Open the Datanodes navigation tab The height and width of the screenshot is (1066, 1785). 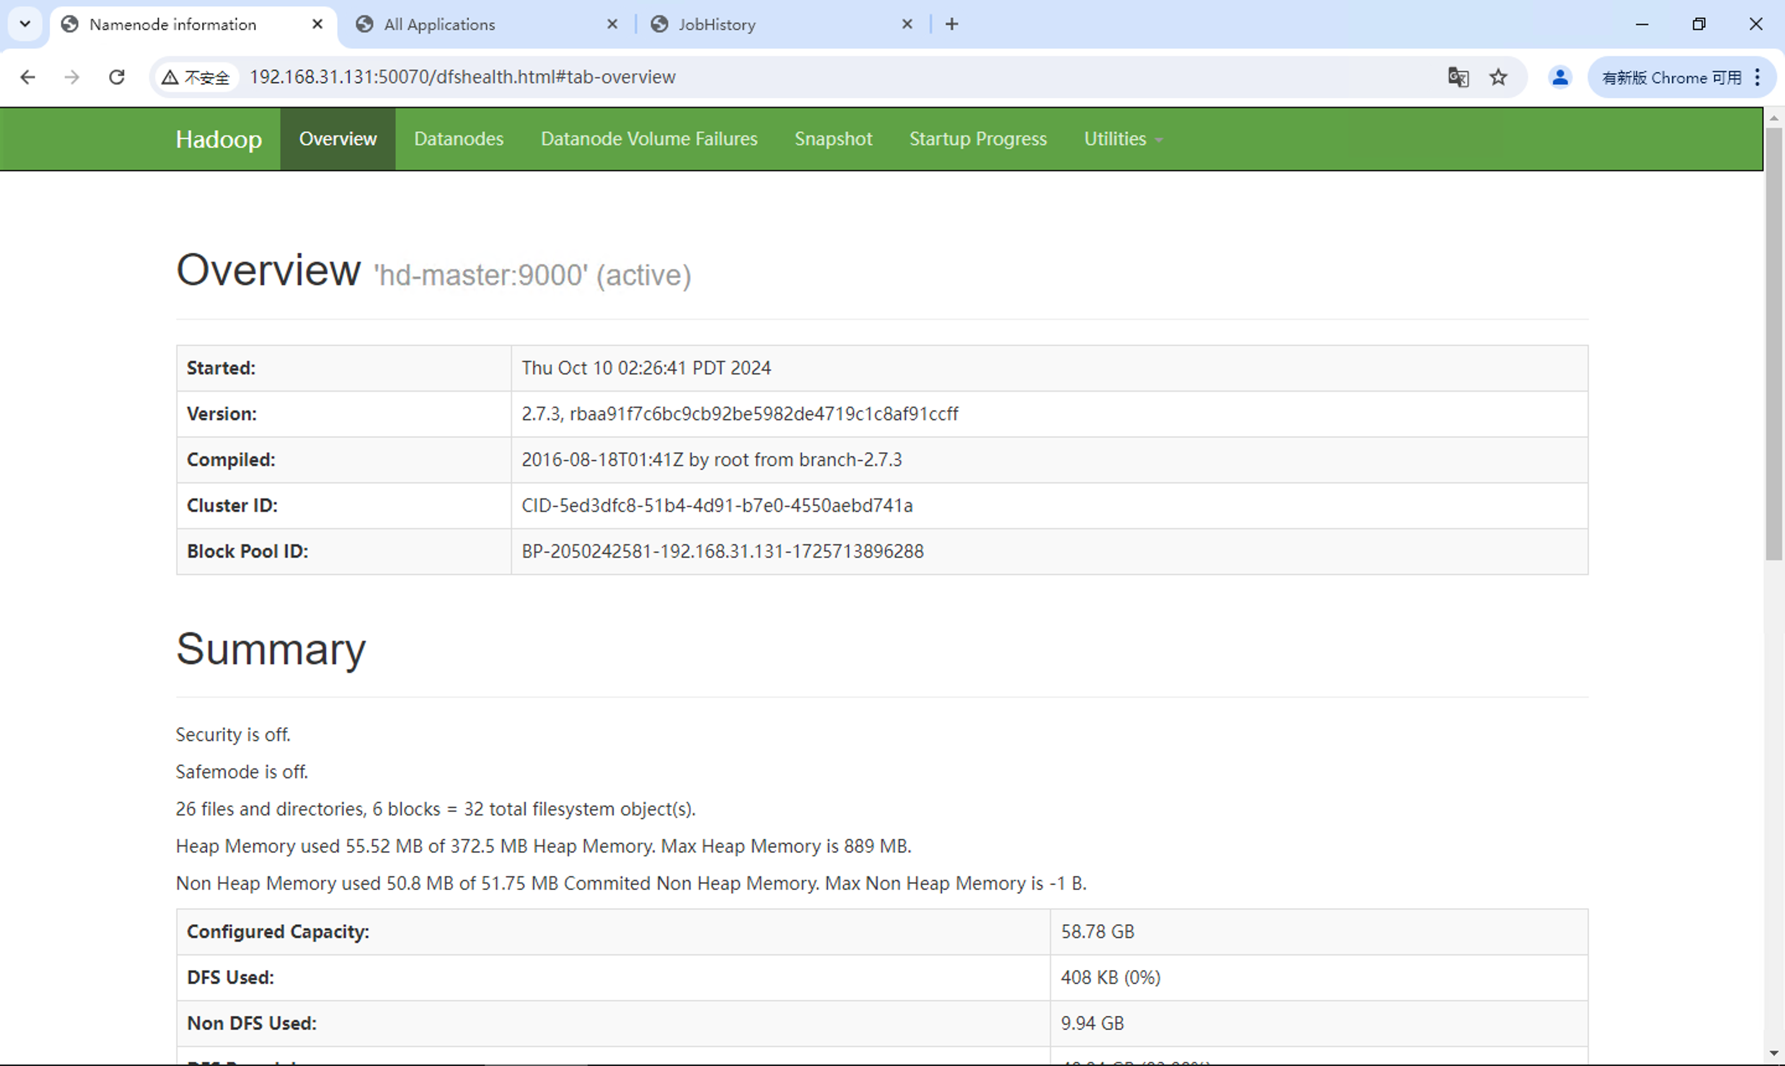point(458,139)
